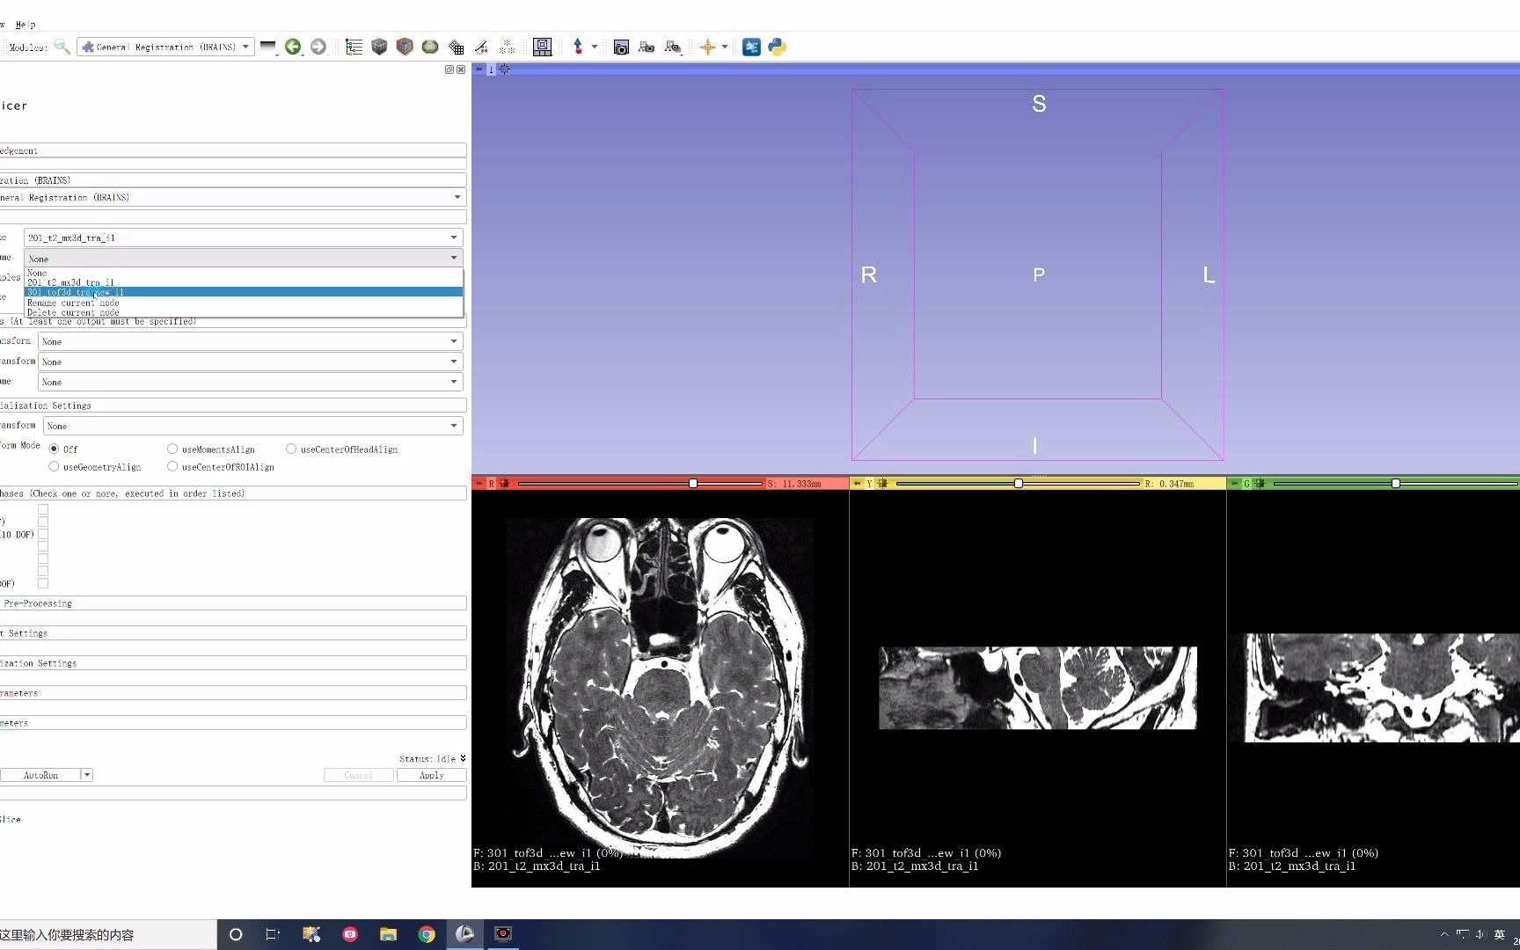Expand the Pre-Processing section
Image resolution: width=1520 pixels, height=950 pixels.
click(232, 603)
